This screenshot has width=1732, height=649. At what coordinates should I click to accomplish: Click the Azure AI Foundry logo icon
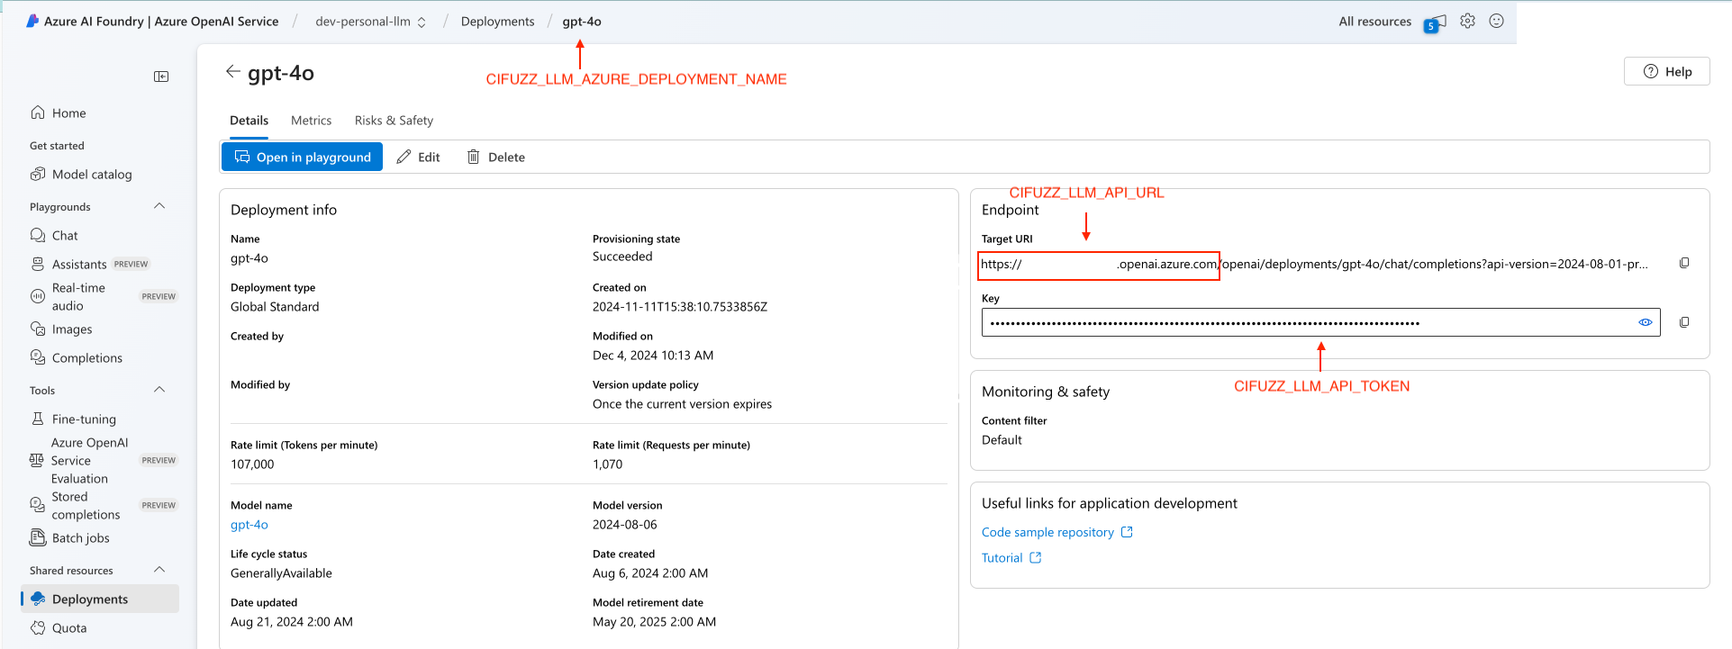tap(32, 21)
